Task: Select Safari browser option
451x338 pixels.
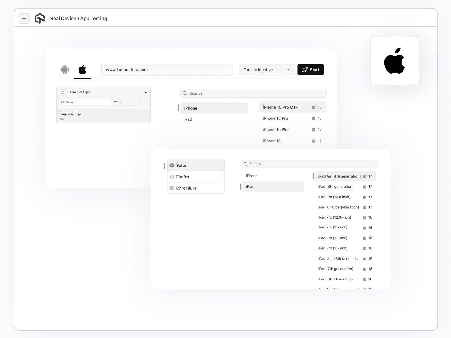Action: tap(196, 165)
